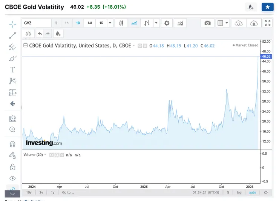Switch to bars chart style
This screenshot has height=201, width=279.
[147, 23]
